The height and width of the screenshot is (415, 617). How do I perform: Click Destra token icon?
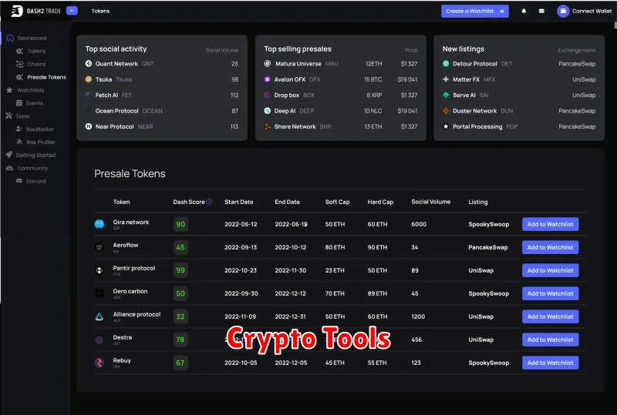[99, 340]
